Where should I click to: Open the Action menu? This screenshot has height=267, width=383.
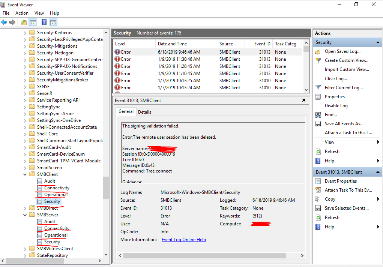[22, 13]
